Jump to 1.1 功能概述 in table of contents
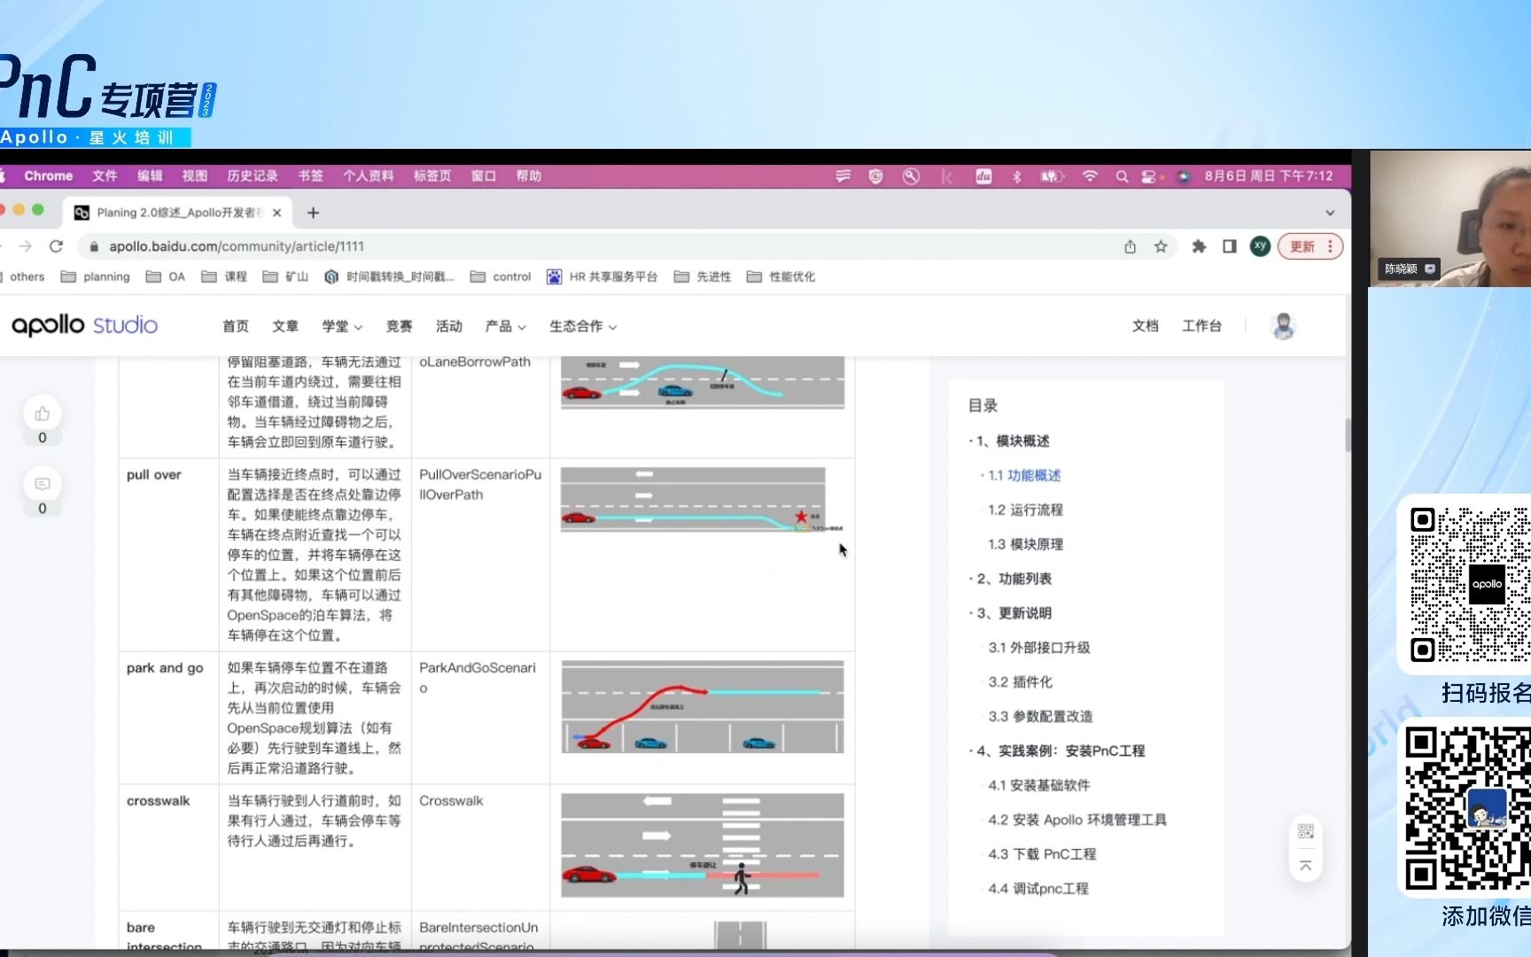 1024,476
